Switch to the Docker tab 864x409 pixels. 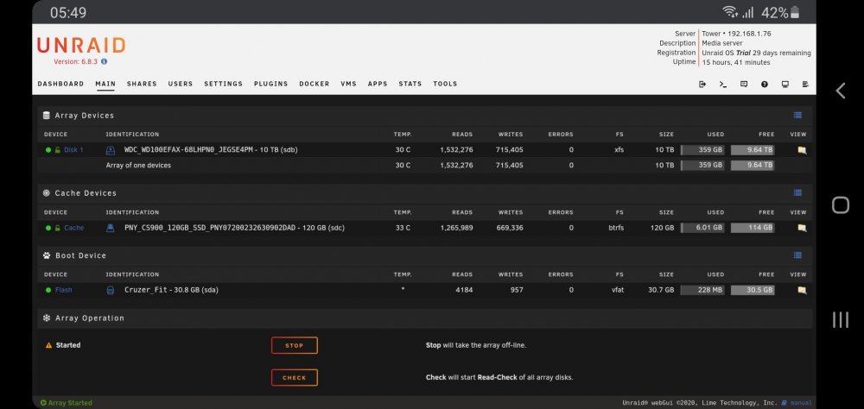(x=314, y=85)
